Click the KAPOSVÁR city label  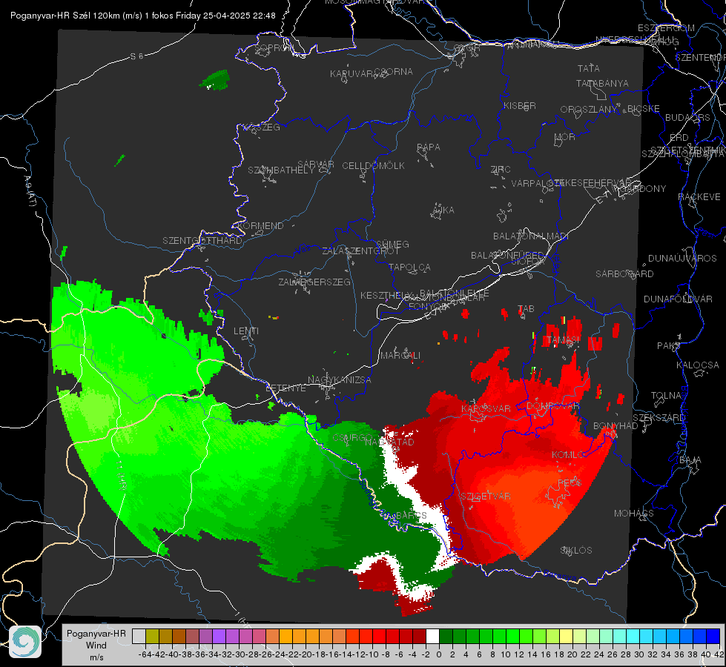coord(486,408)
